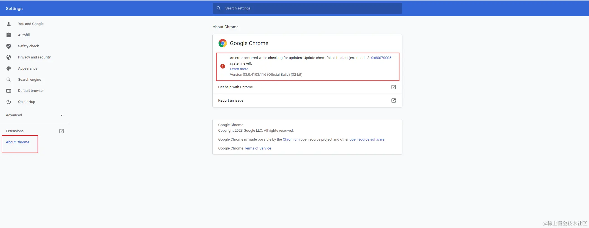Image resolution: width=589 pixels, height=228 pixels.
Task: Click the power icon for On startup
Action: 9,102
